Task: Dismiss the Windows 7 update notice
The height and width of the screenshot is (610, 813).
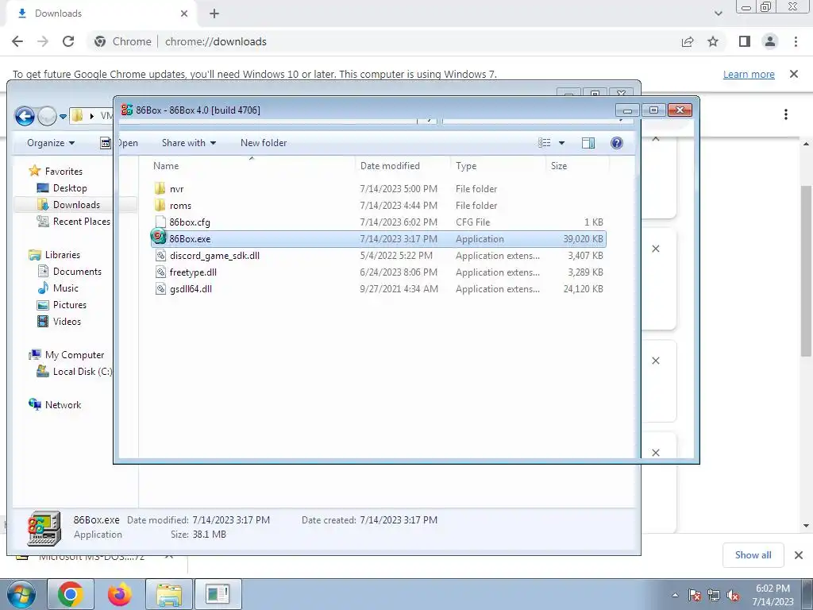Action: coord(794,74)
